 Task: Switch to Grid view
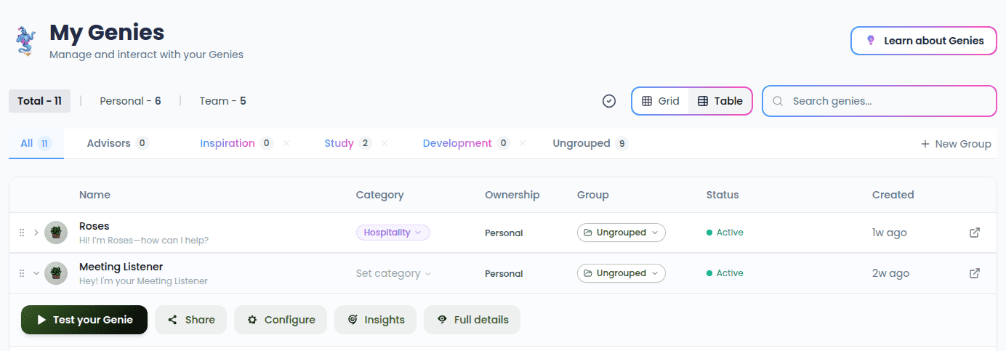[660, 101]
